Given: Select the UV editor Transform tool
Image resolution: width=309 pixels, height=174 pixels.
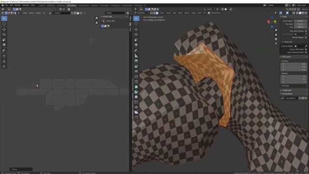Looking at the screenshot, I should 4,45.
